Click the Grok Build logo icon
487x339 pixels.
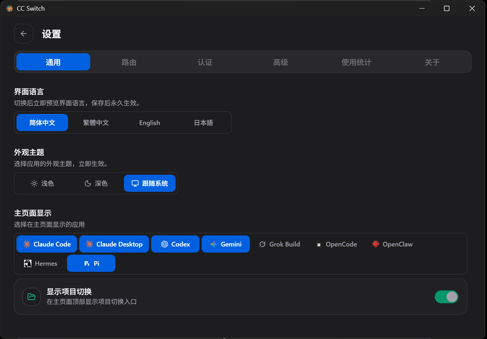(262, 244)
